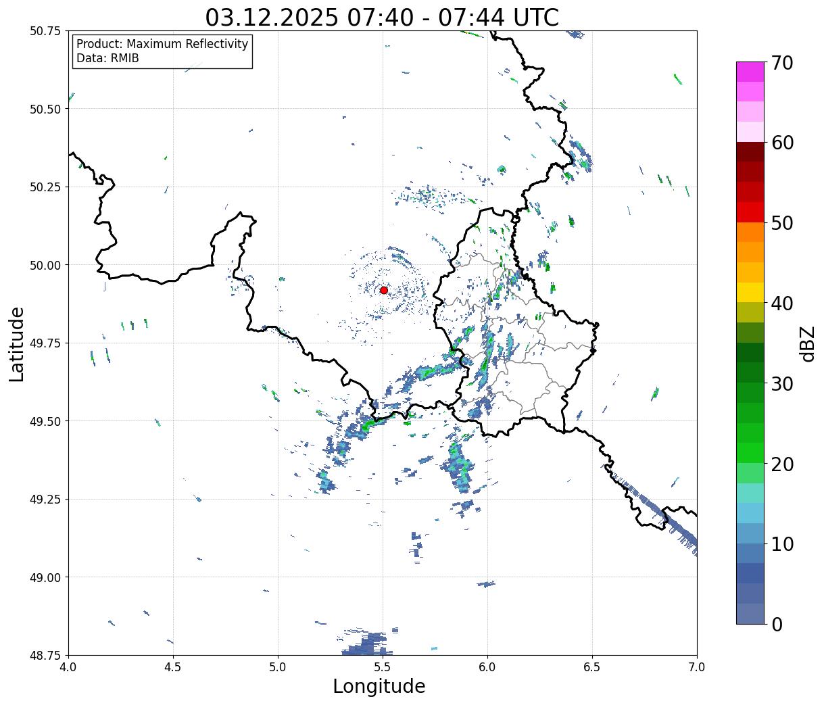This screenshot has height=703, width=824.
Task: Click the longitude tick label 5.5
Action: [383, 666]
